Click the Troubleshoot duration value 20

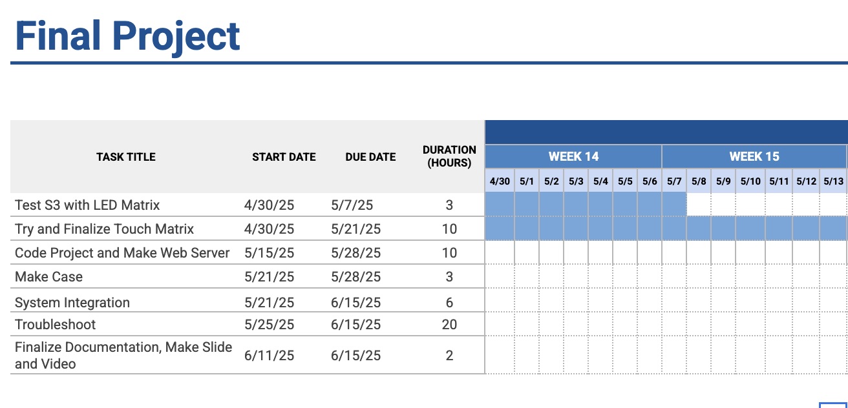(449, 325)
